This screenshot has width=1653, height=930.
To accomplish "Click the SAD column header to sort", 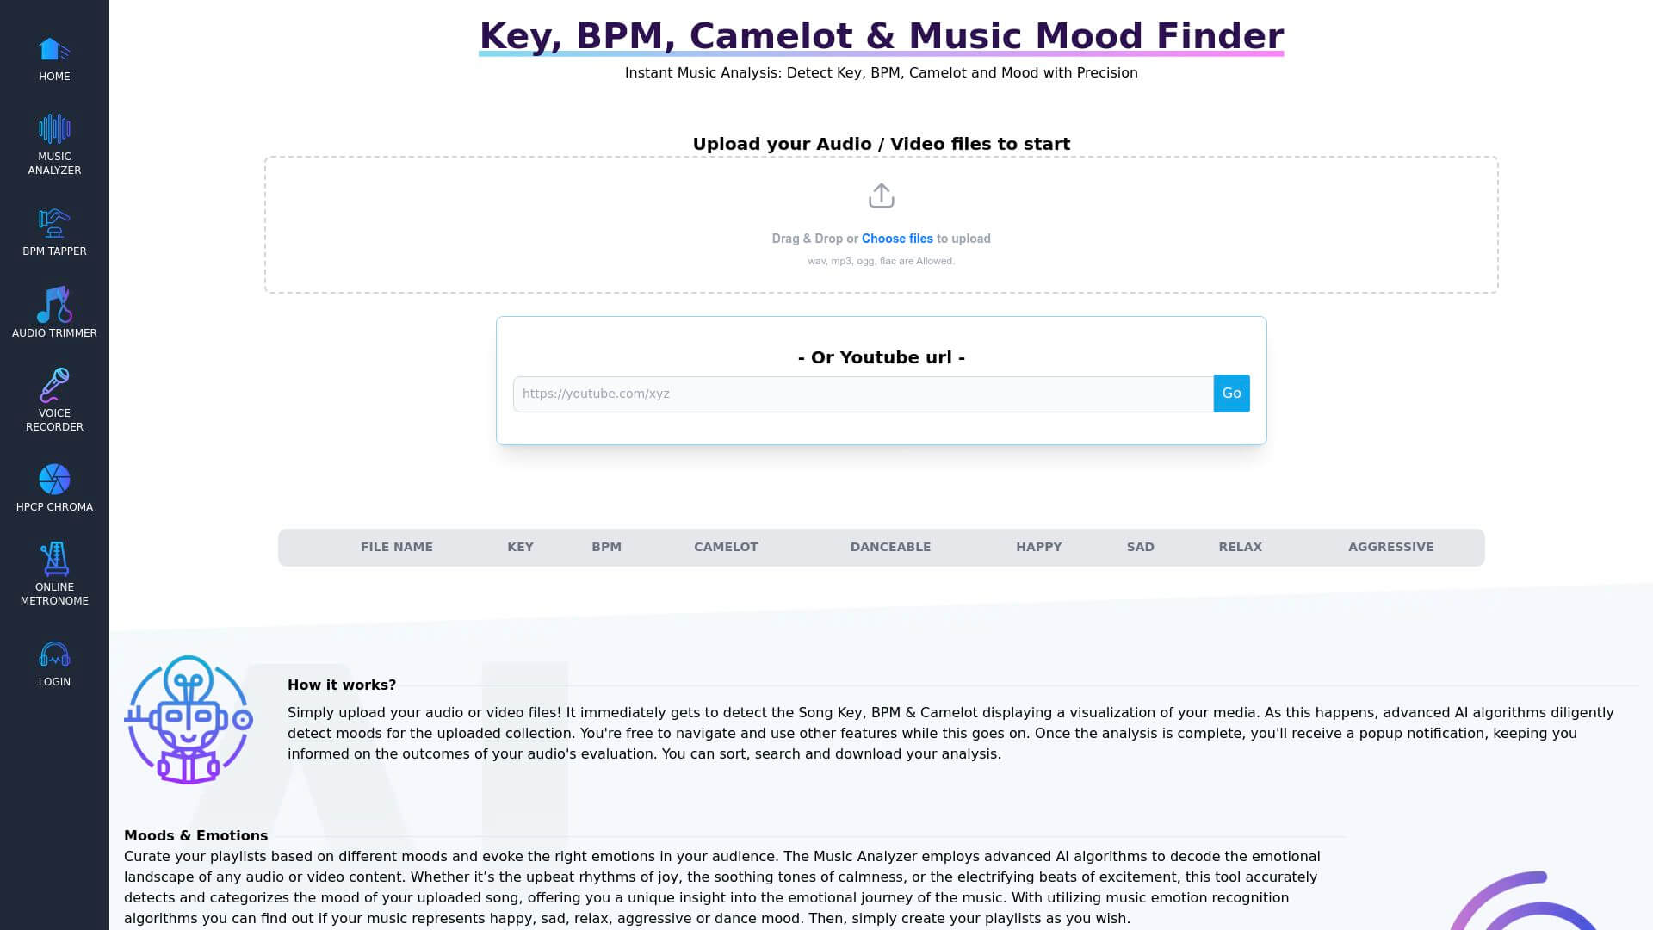I will (1140, 546).
